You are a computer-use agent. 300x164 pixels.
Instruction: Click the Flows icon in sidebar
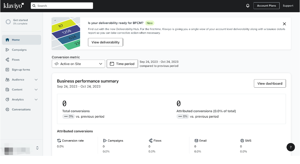tap(7, 60)
